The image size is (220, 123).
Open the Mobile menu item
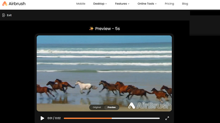tap(81, 4)
